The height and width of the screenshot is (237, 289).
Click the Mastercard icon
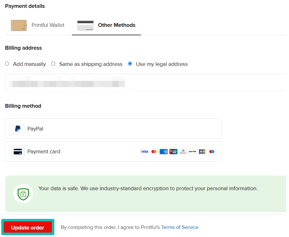click(x=154, y=151)
